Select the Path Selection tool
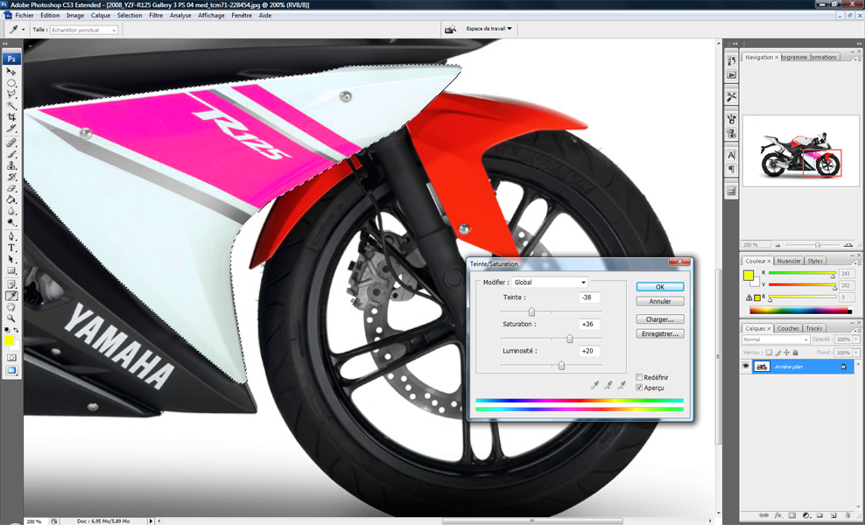 pyautogui.click(x=11, y=259)
